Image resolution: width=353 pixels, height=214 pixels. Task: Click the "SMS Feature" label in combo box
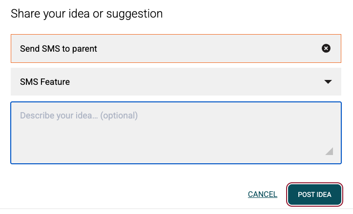tap(45, 82)
